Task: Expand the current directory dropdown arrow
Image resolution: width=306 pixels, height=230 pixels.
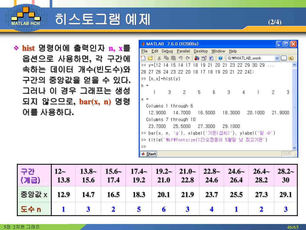Action: click(277, 58)
